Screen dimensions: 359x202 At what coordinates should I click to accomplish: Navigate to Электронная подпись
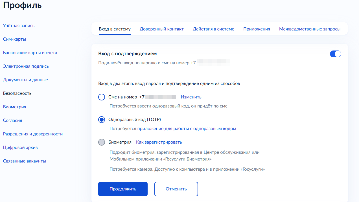tap(26, 66)
